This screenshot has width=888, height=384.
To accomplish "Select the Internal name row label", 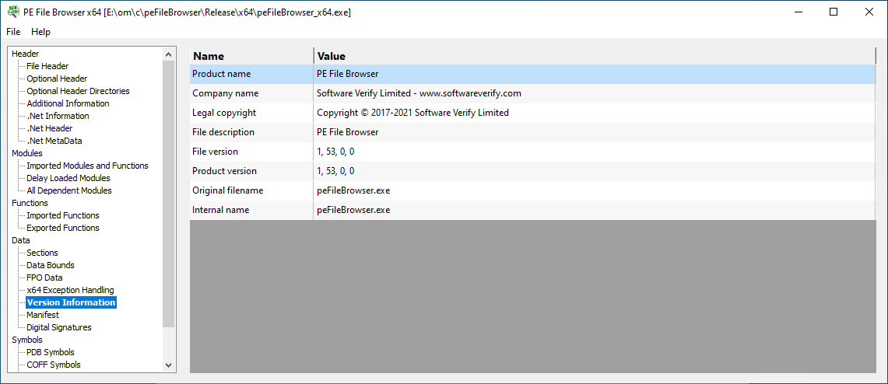I will (221, 210).
